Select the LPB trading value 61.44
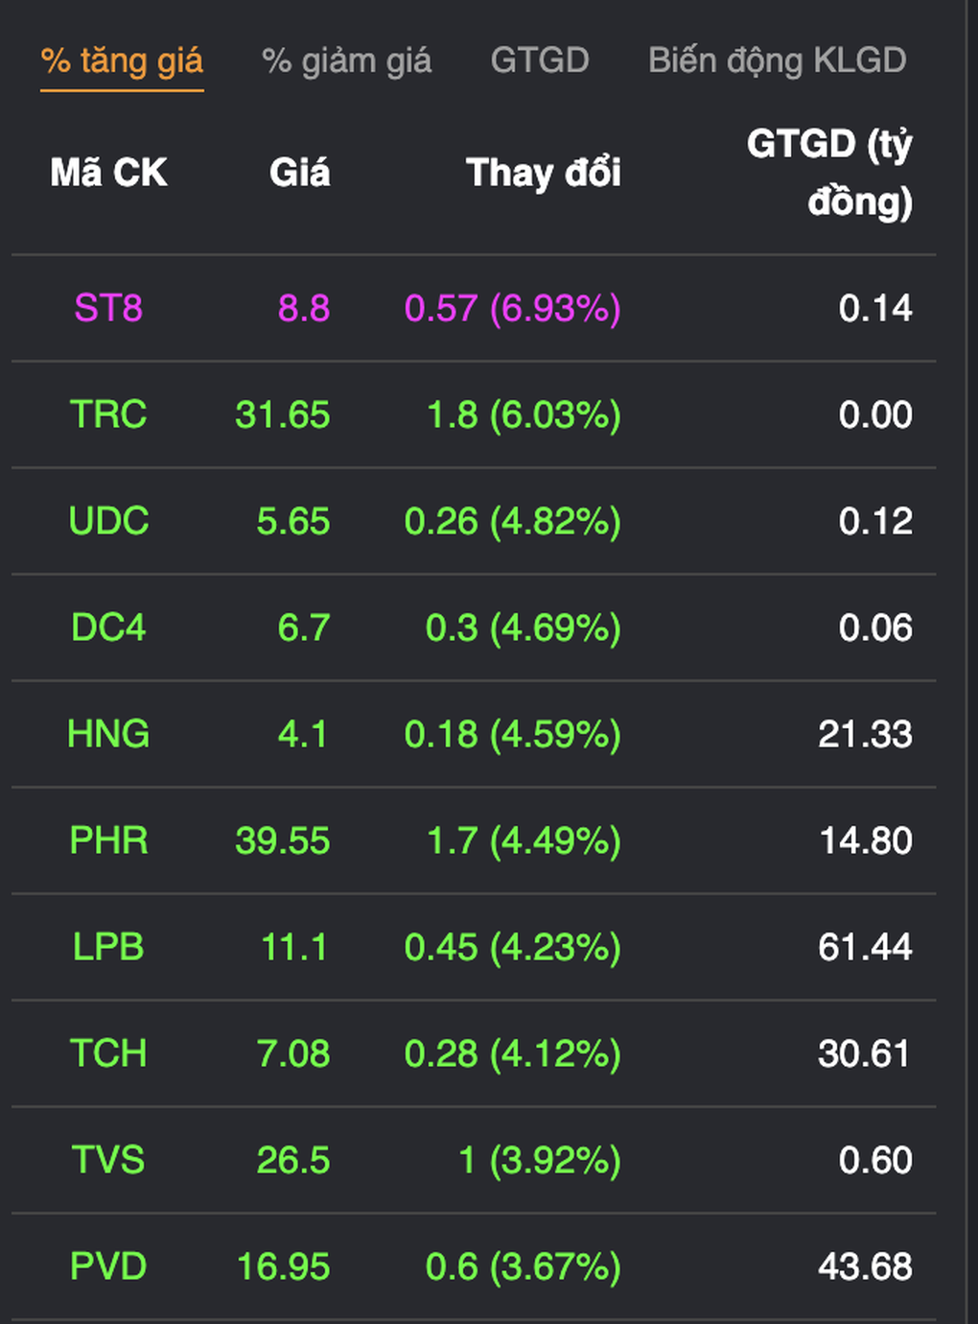 pyautogui.click(x=865, y=948)
